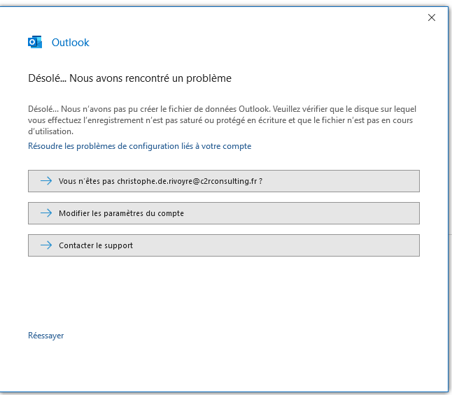Click the arrow icon beside "Contacter le support"
Viewport: 452px width, 395px height.
tap(46, 245)
